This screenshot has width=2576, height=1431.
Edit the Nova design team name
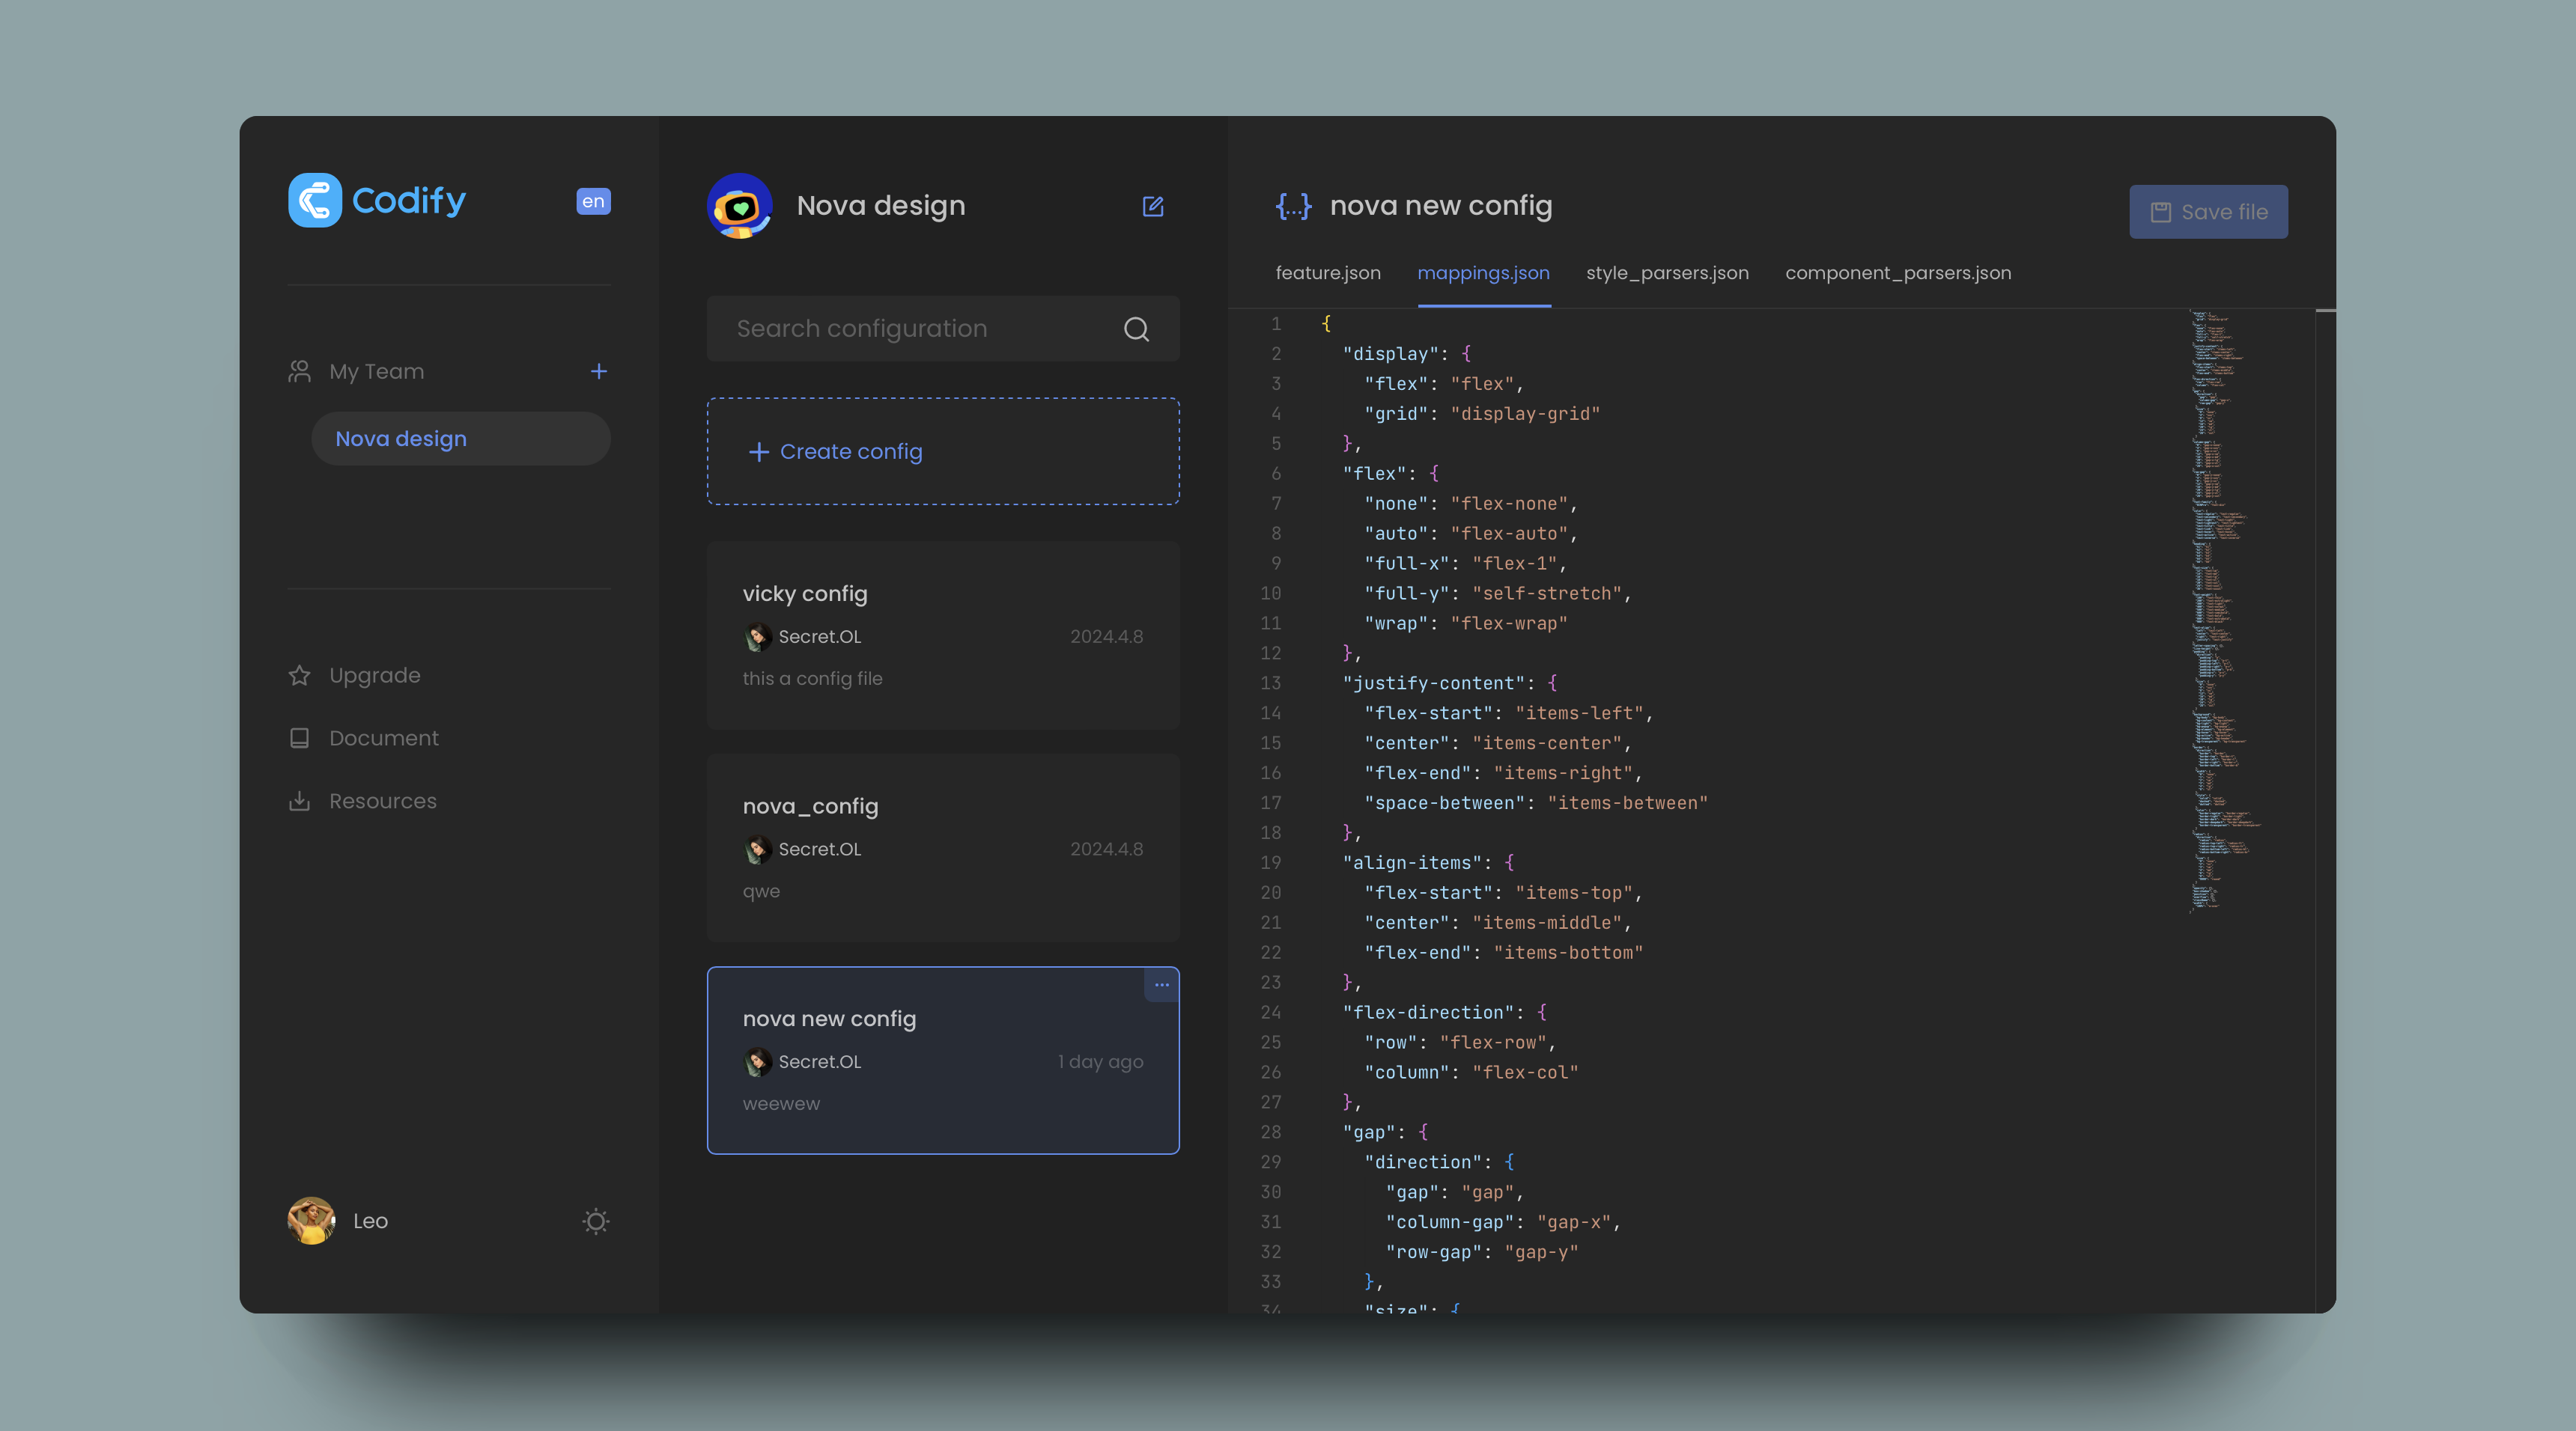click(1152, 206)
